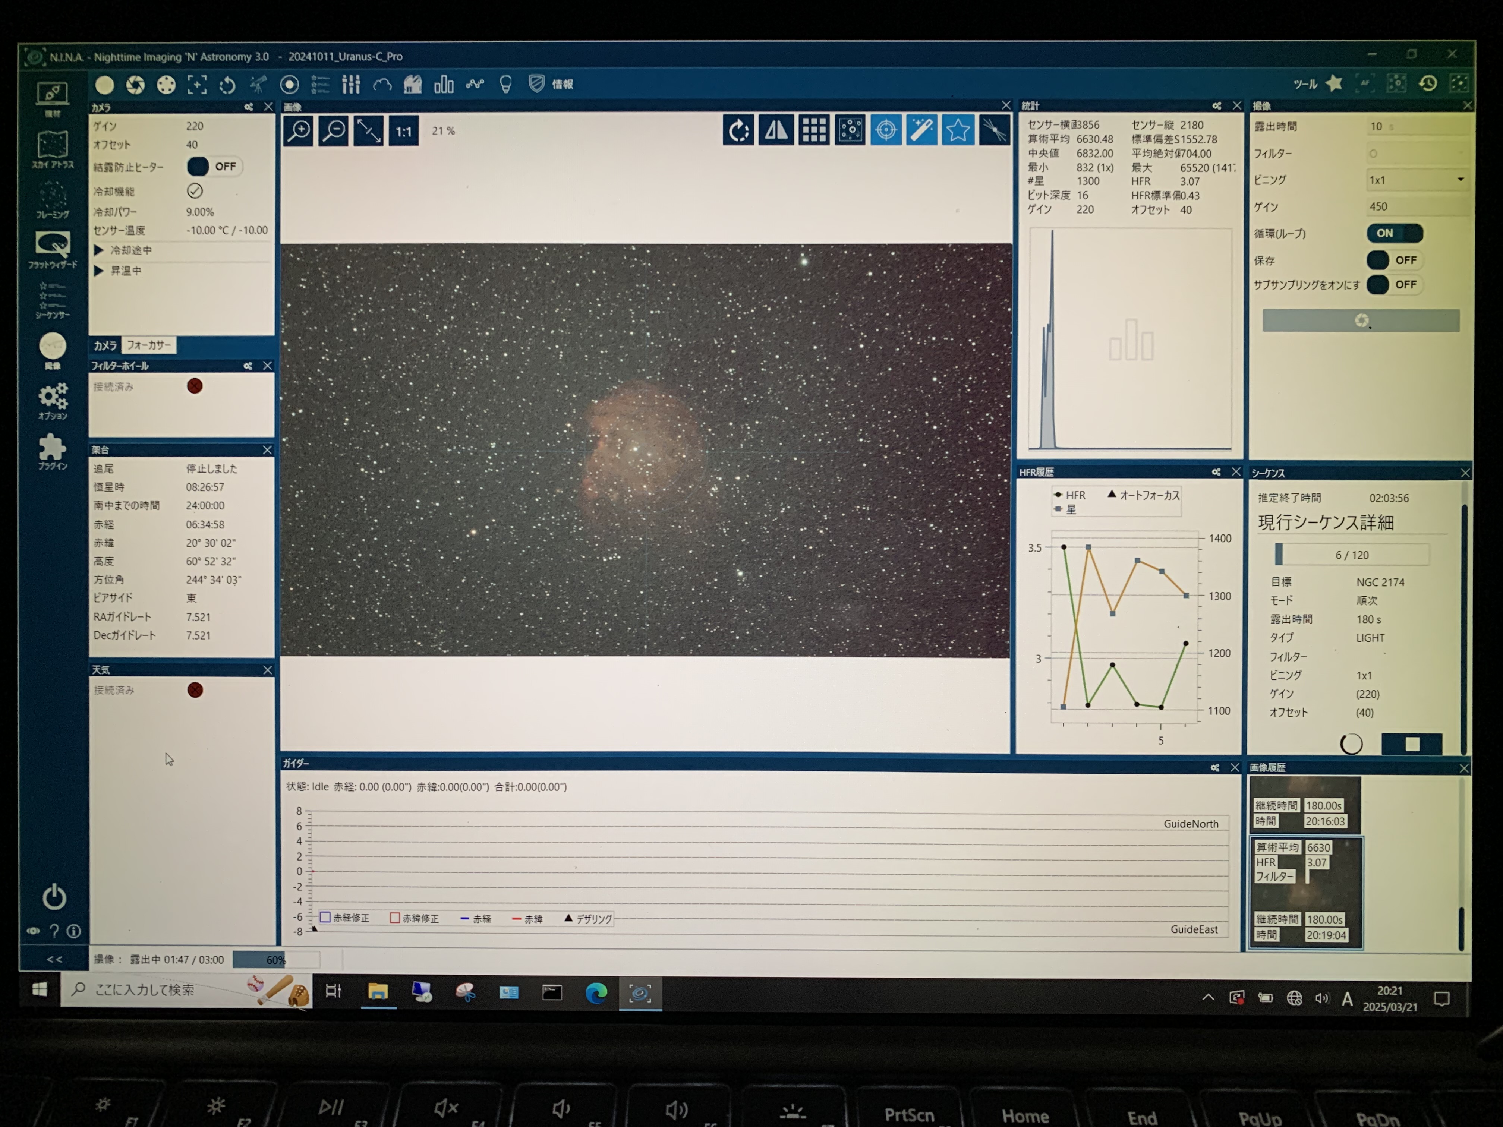Screen dimensions: 1503x1127
Task: Toggle the crosshair overlay icon
Action: coord(886,130)
